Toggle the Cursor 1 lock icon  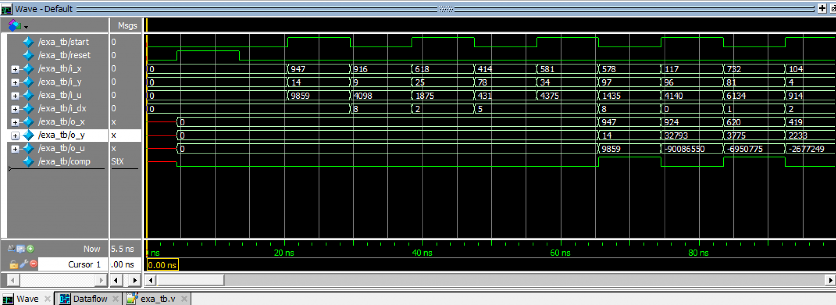click(13, 265)
